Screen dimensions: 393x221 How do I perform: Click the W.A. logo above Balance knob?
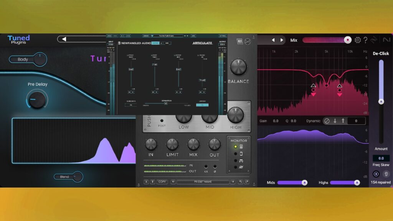tap(239, 41)
